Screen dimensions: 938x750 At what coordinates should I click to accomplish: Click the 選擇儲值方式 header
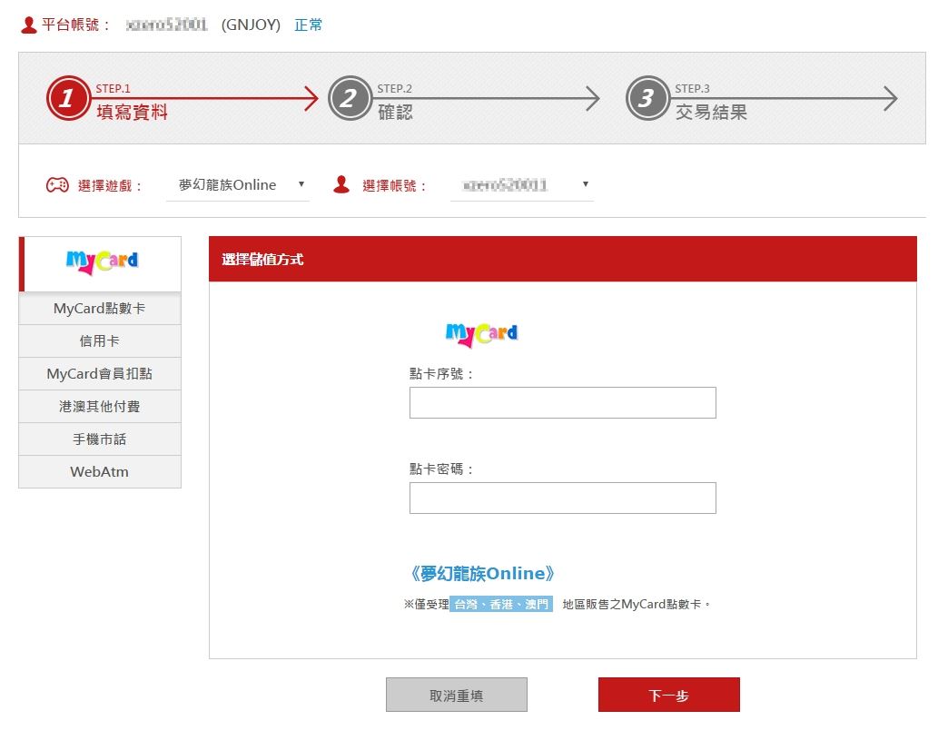262,259
